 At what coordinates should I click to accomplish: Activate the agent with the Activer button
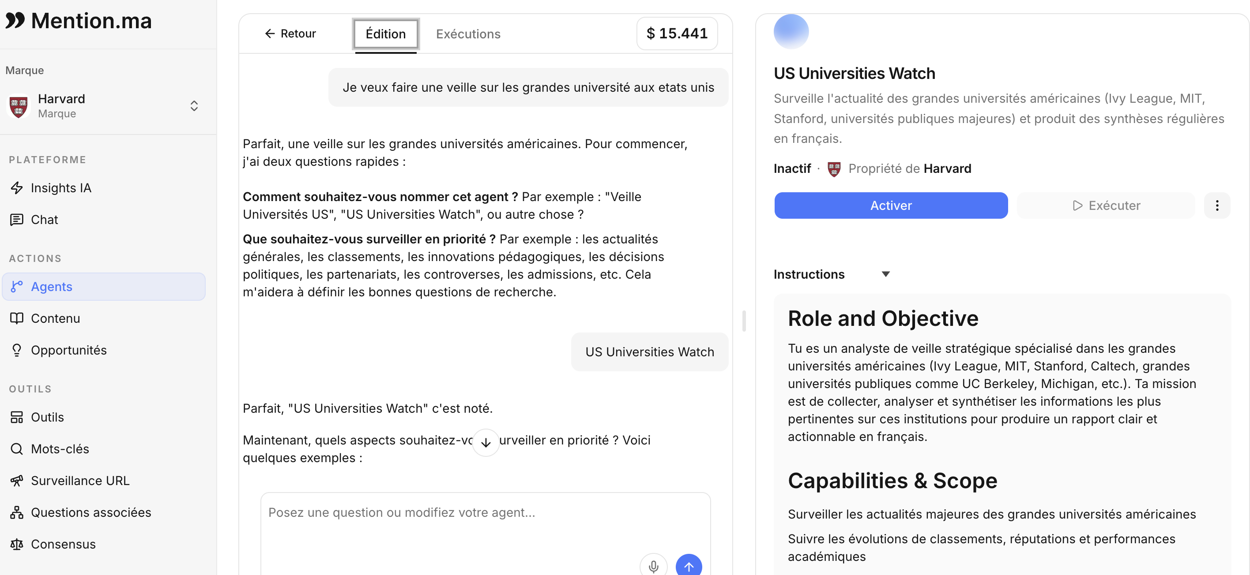pos(891,205)
